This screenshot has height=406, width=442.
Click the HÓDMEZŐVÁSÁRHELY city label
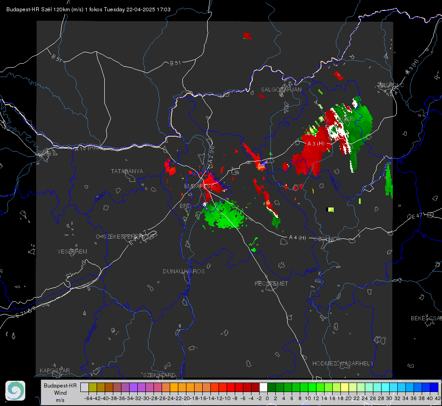click(x=343, y=364)
